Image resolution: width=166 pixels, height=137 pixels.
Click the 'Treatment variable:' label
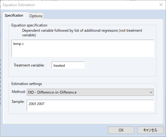pyautogui.click(x=29, y=65)
